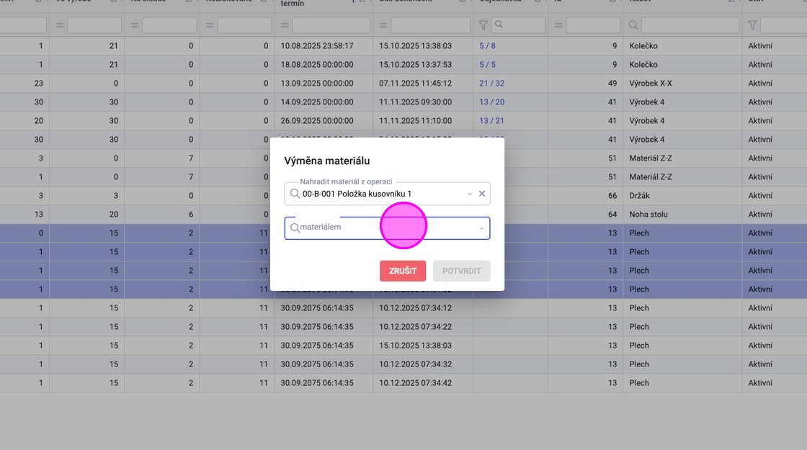Click date cell '18.08.2025 00:00:00'
This screenshot has height=450, width=807.
coord(317,65)
